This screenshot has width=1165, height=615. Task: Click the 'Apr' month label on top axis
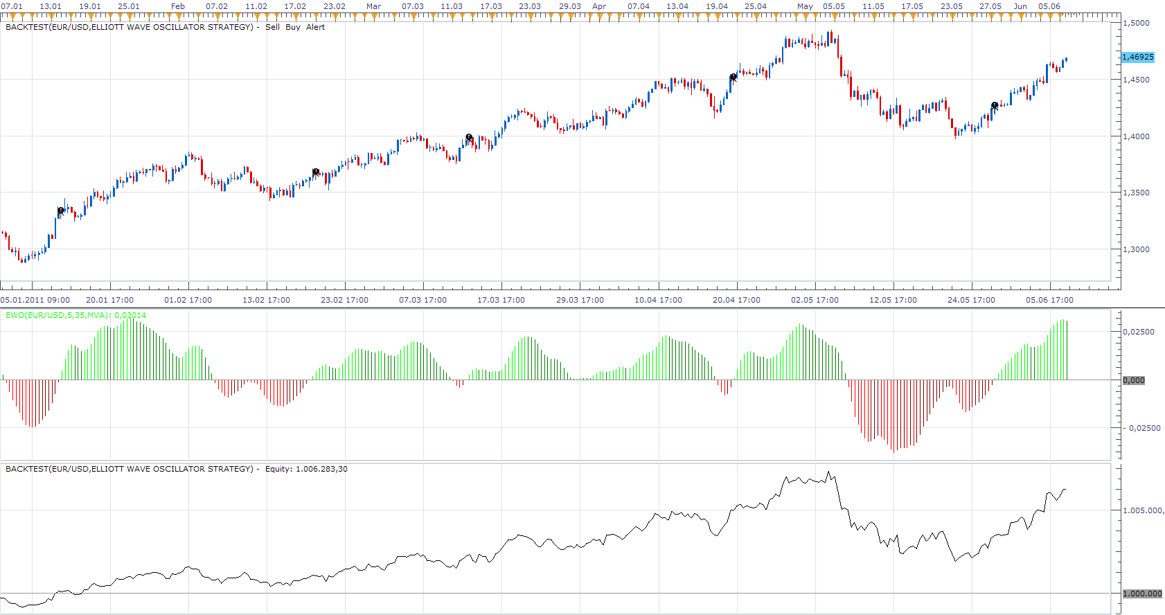[599, 6]
